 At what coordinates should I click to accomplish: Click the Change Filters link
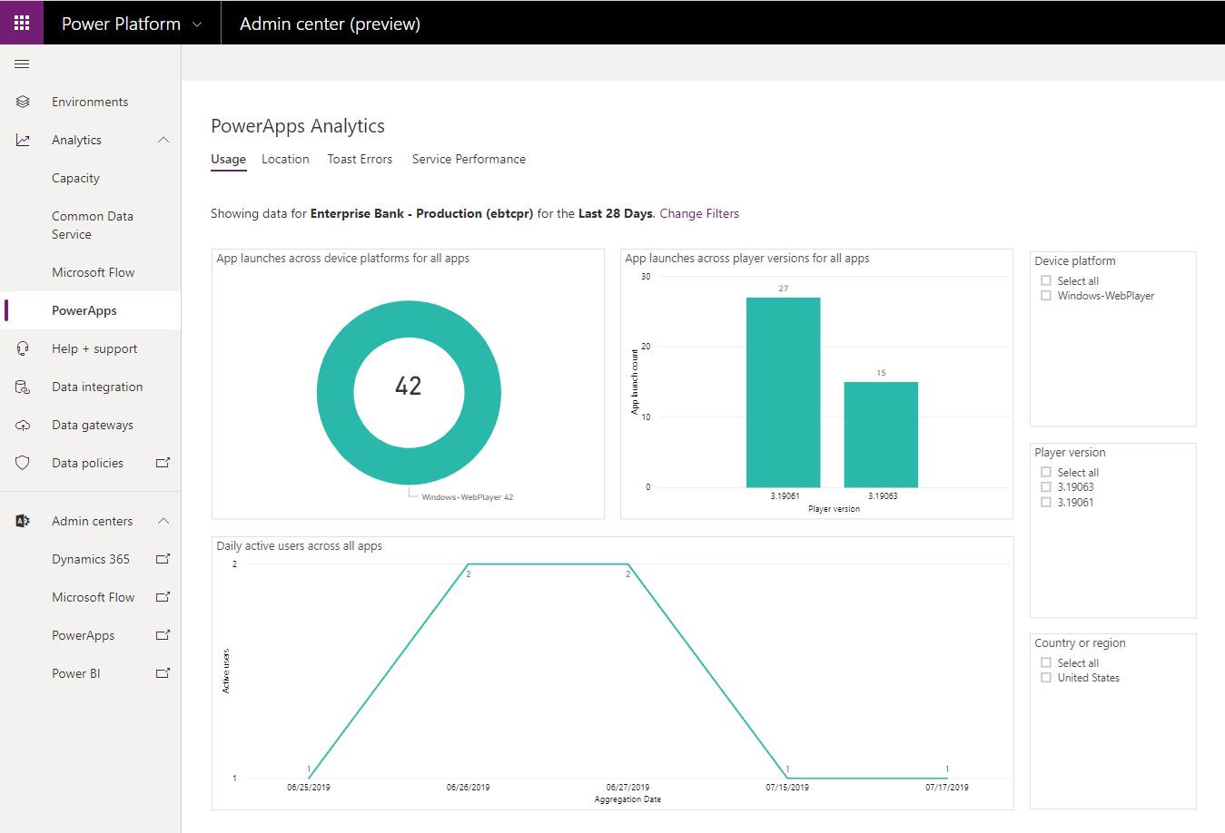699,213
